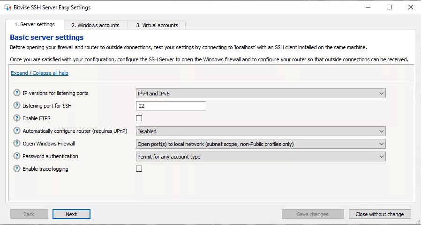This screenshot has width=421, height=225.
Task: Click the help icon next to Enable FTPS
Action: (x=17, y=118)
